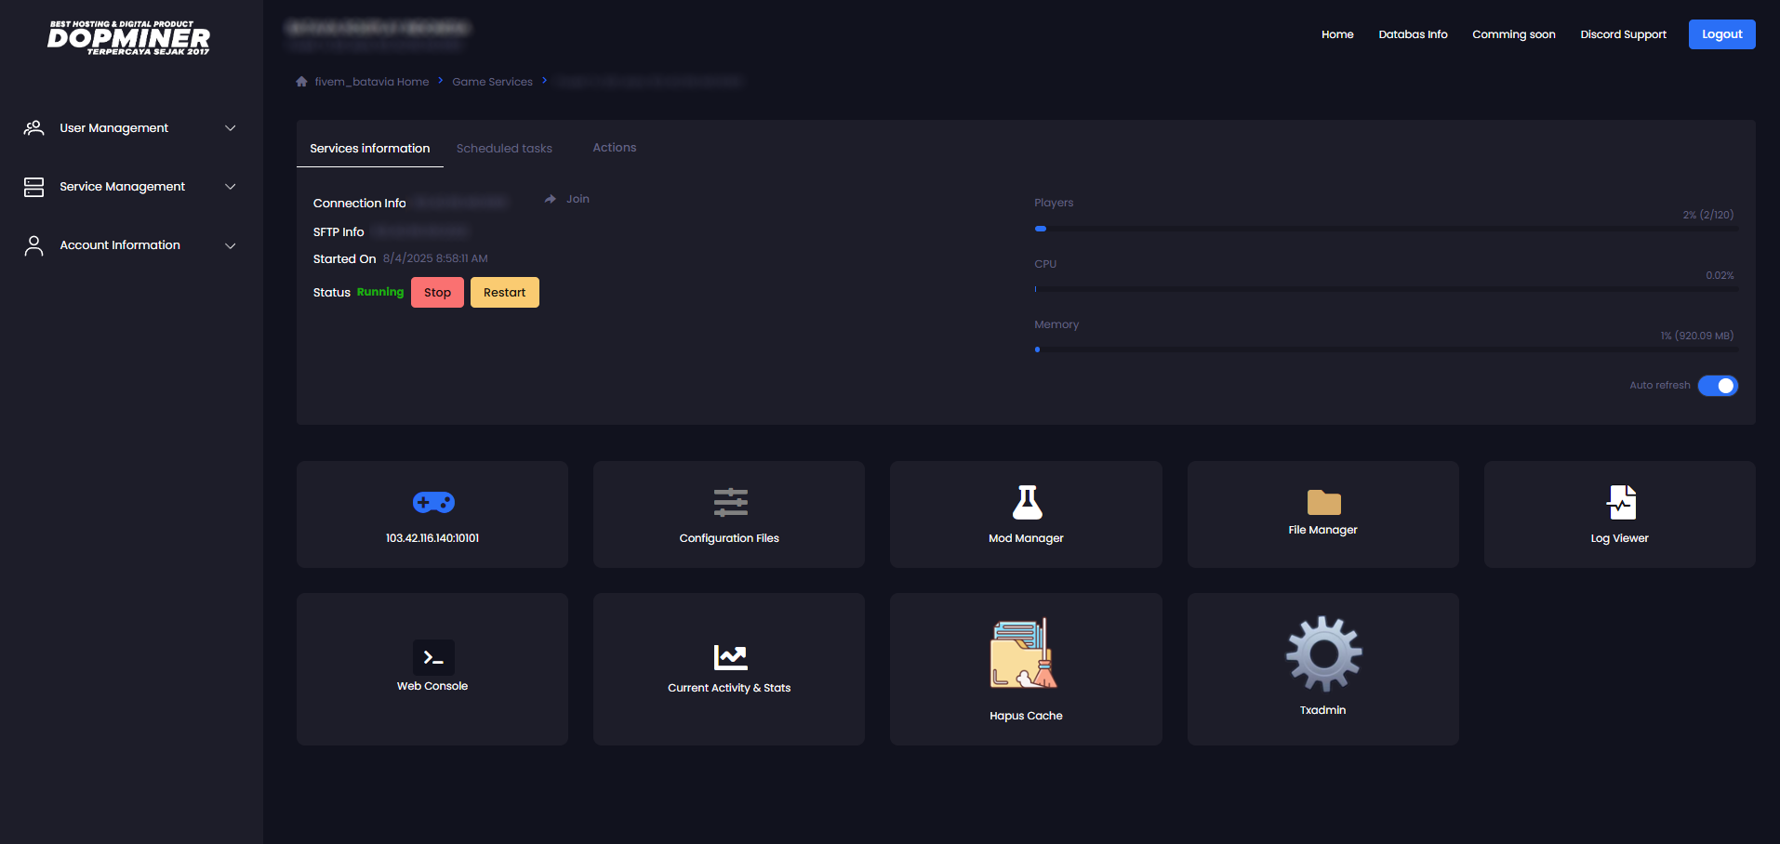
Task: Click the Txadmin label
Action: point(1322,710)
